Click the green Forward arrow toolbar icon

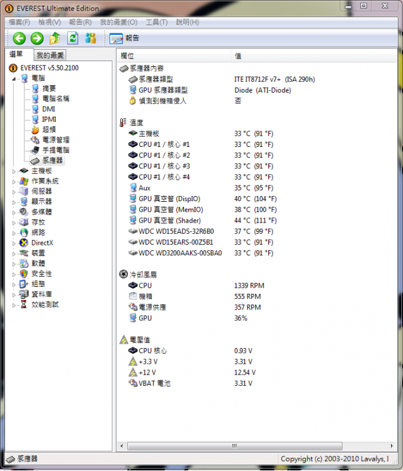pyautogui.click(x=37, y=38)
